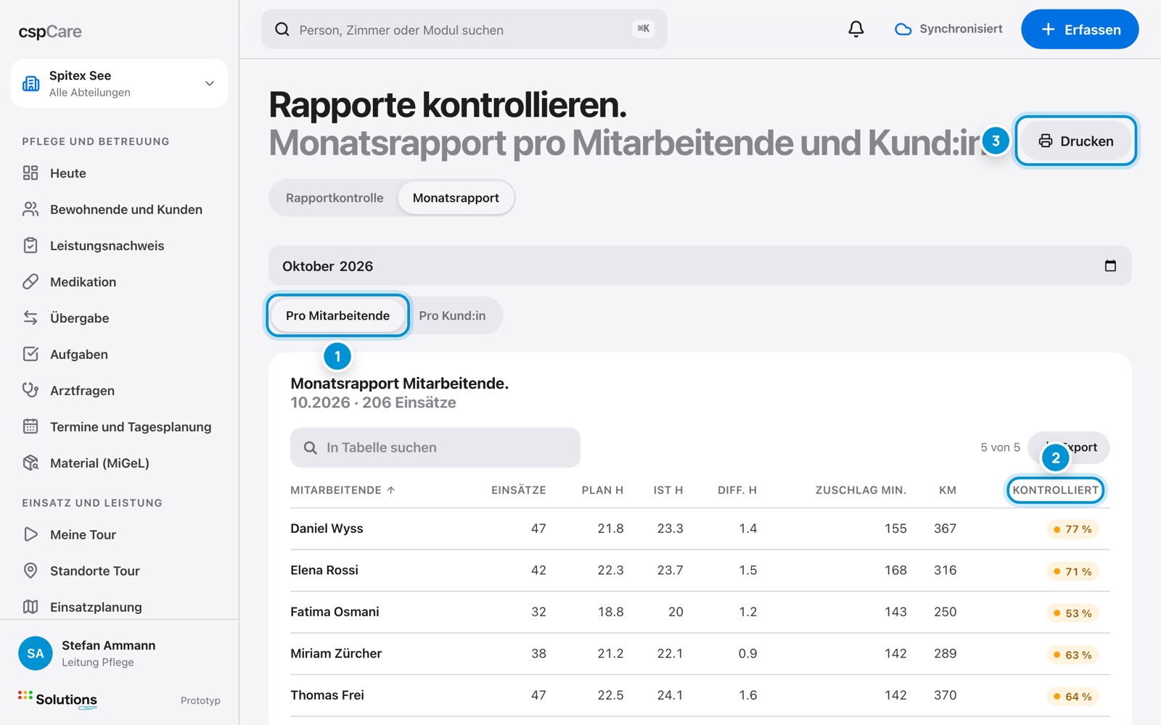Click the In Tabelle suchen field

(x=435, y=447)
